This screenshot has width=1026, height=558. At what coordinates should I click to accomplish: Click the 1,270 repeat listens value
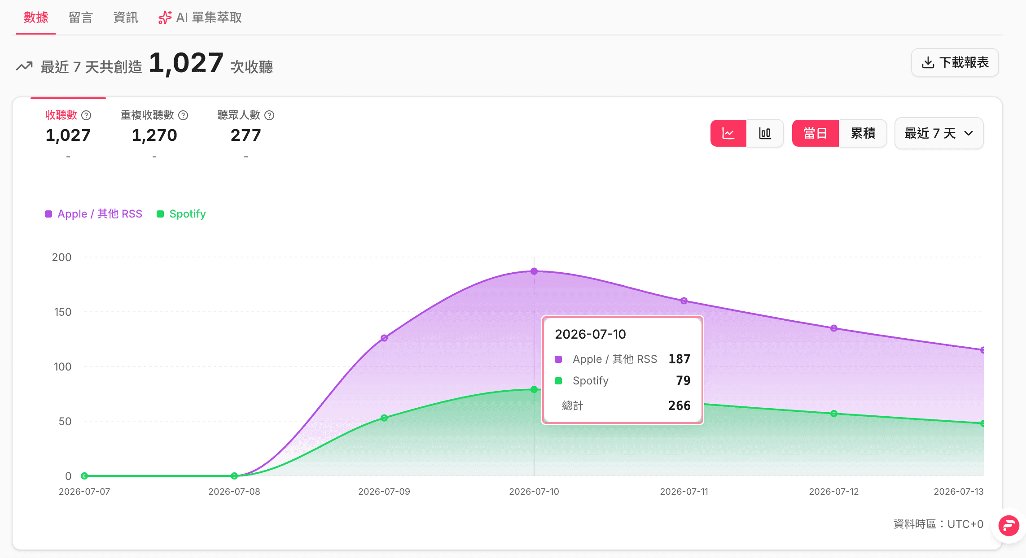click(154, 135)
